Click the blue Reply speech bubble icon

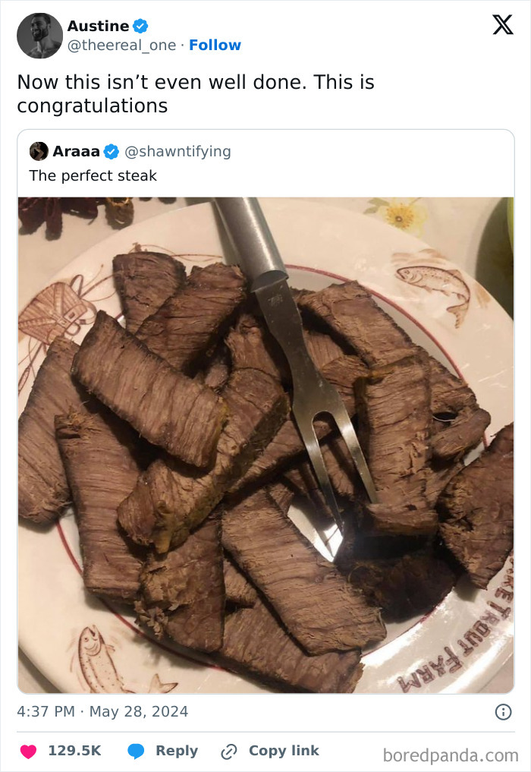pos(137,751)
